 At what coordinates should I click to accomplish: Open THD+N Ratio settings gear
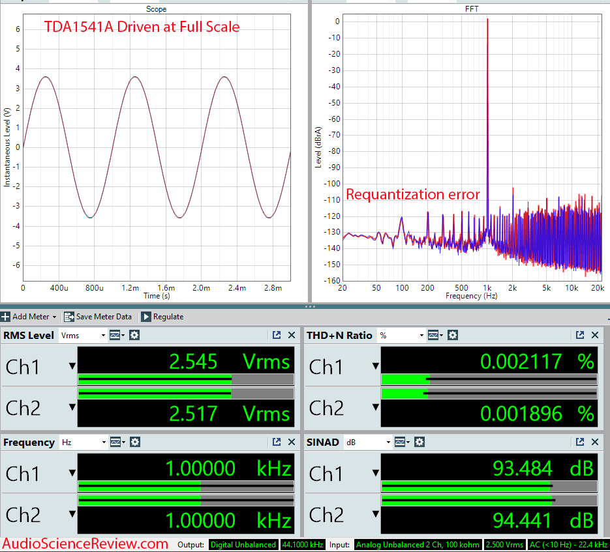coord(452,335)
